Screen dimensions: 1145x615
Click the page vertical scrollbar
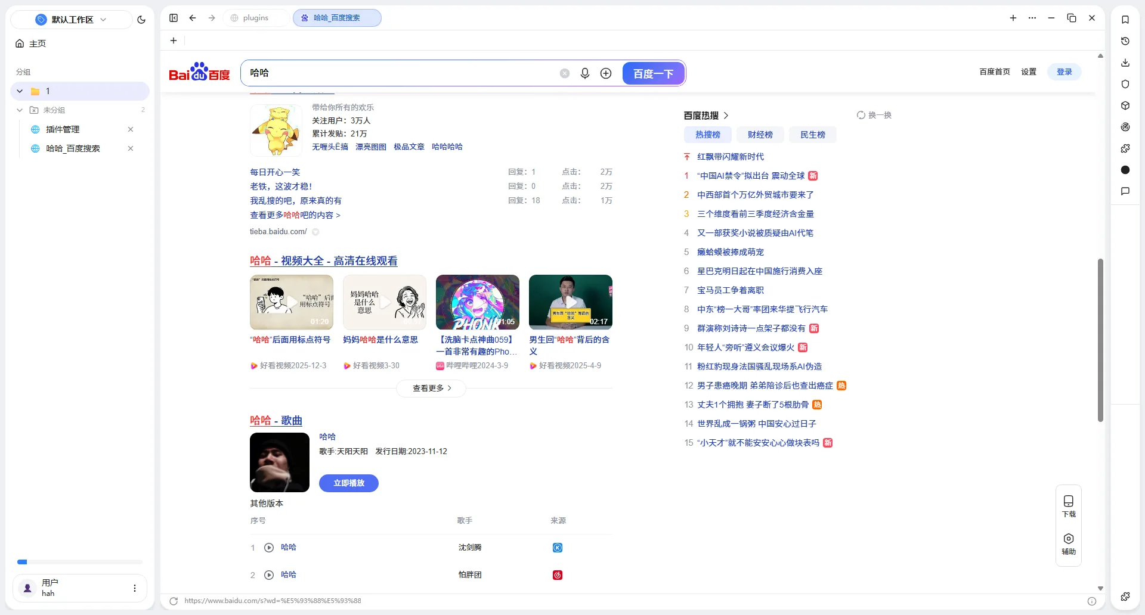pyautogui.click(x=1100, y=340)
